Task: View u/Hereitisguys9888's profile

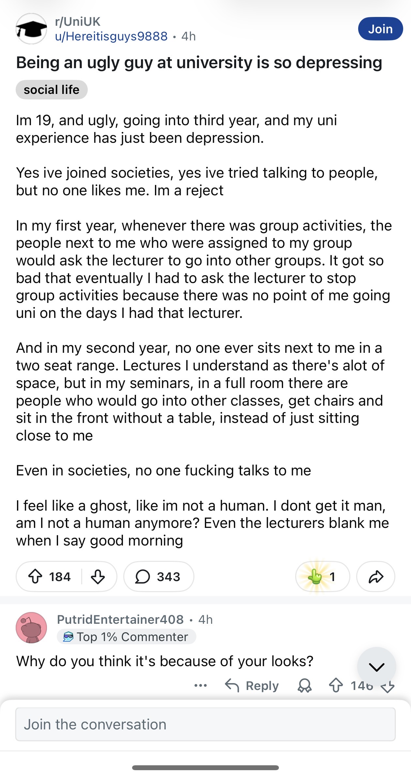Action: pos(111,36)
